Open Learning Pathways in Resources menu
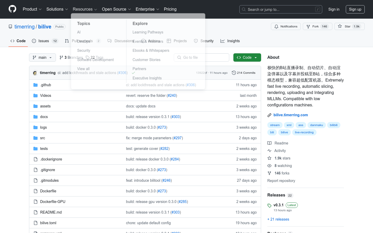The width and height of the screenshot is (373, 233). pos(148,32)
